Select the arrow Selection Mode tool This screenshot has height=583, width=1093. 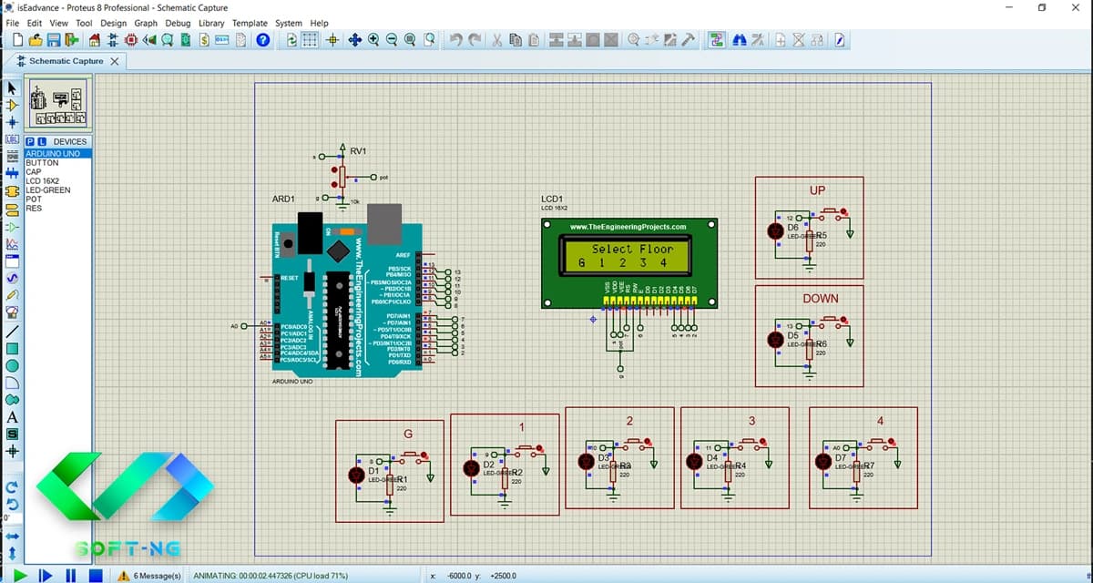[12, 88]
